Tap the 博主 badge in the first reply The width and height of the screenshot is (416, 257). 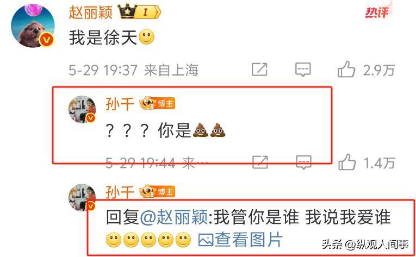coord(157,103)
